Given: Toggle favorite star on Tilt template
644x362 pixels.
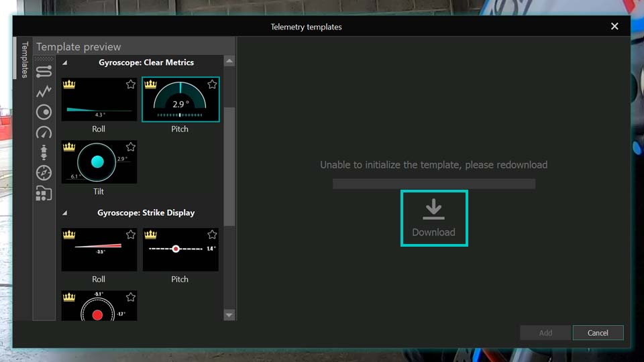Looking at the screenshot, I should 131,147.
